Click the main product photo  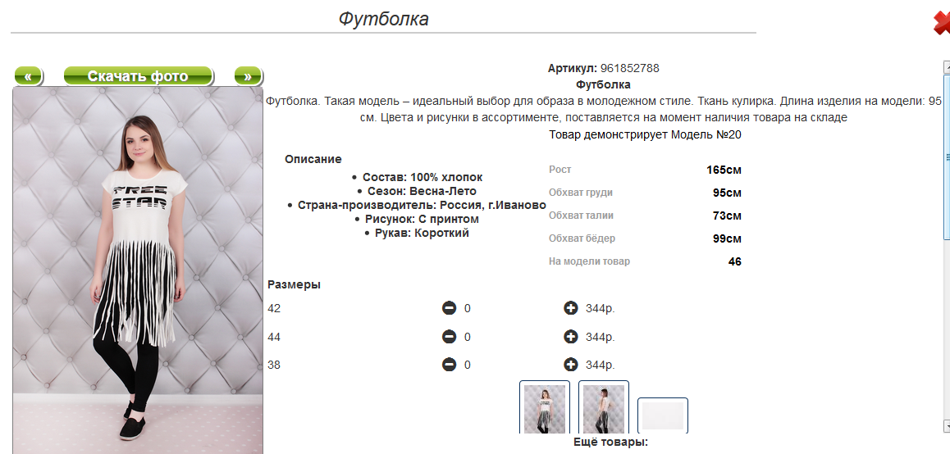(x=138, y=270)
